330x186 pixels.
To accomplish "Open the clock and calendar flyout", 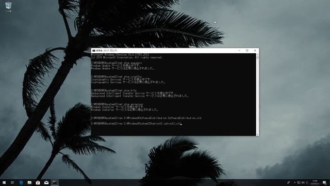I will [x=315, y=182].
